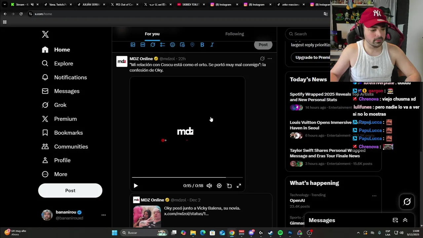Tag a location with the pin icon

192,45
